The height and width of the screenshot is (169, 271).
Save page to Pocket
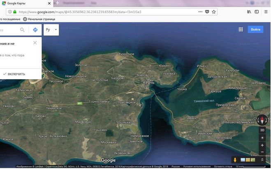(x=207, y=12)
